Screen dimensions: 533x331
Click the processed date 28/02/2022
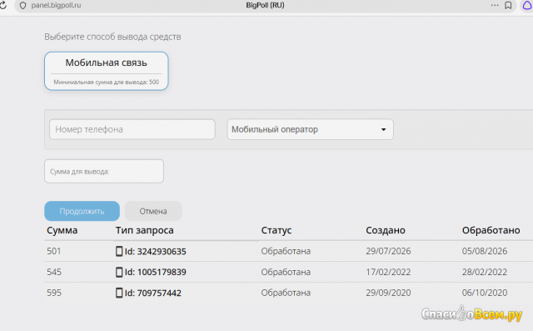pos(485,272)
